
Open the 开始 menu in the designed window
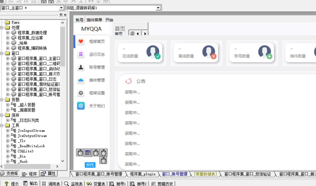click(x=109, y=20)
